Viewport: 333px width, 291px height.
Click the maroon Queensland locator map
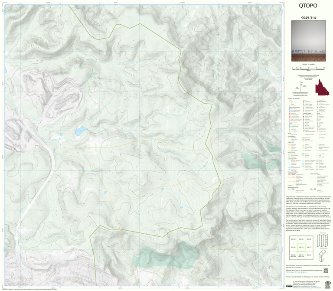(322, 88)
